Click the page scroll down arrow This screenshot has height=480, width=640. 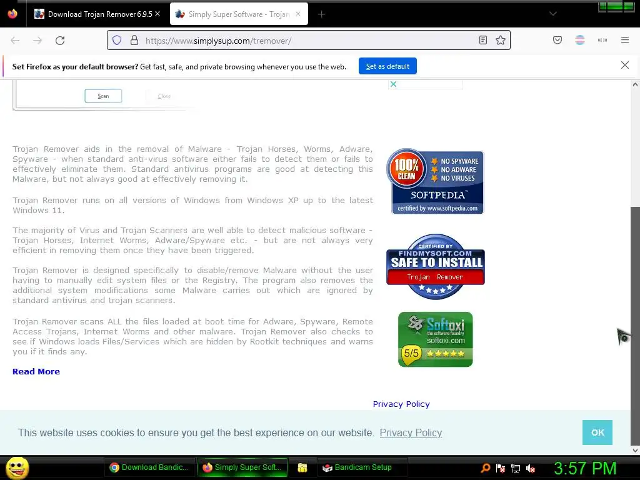click(635, 450)
